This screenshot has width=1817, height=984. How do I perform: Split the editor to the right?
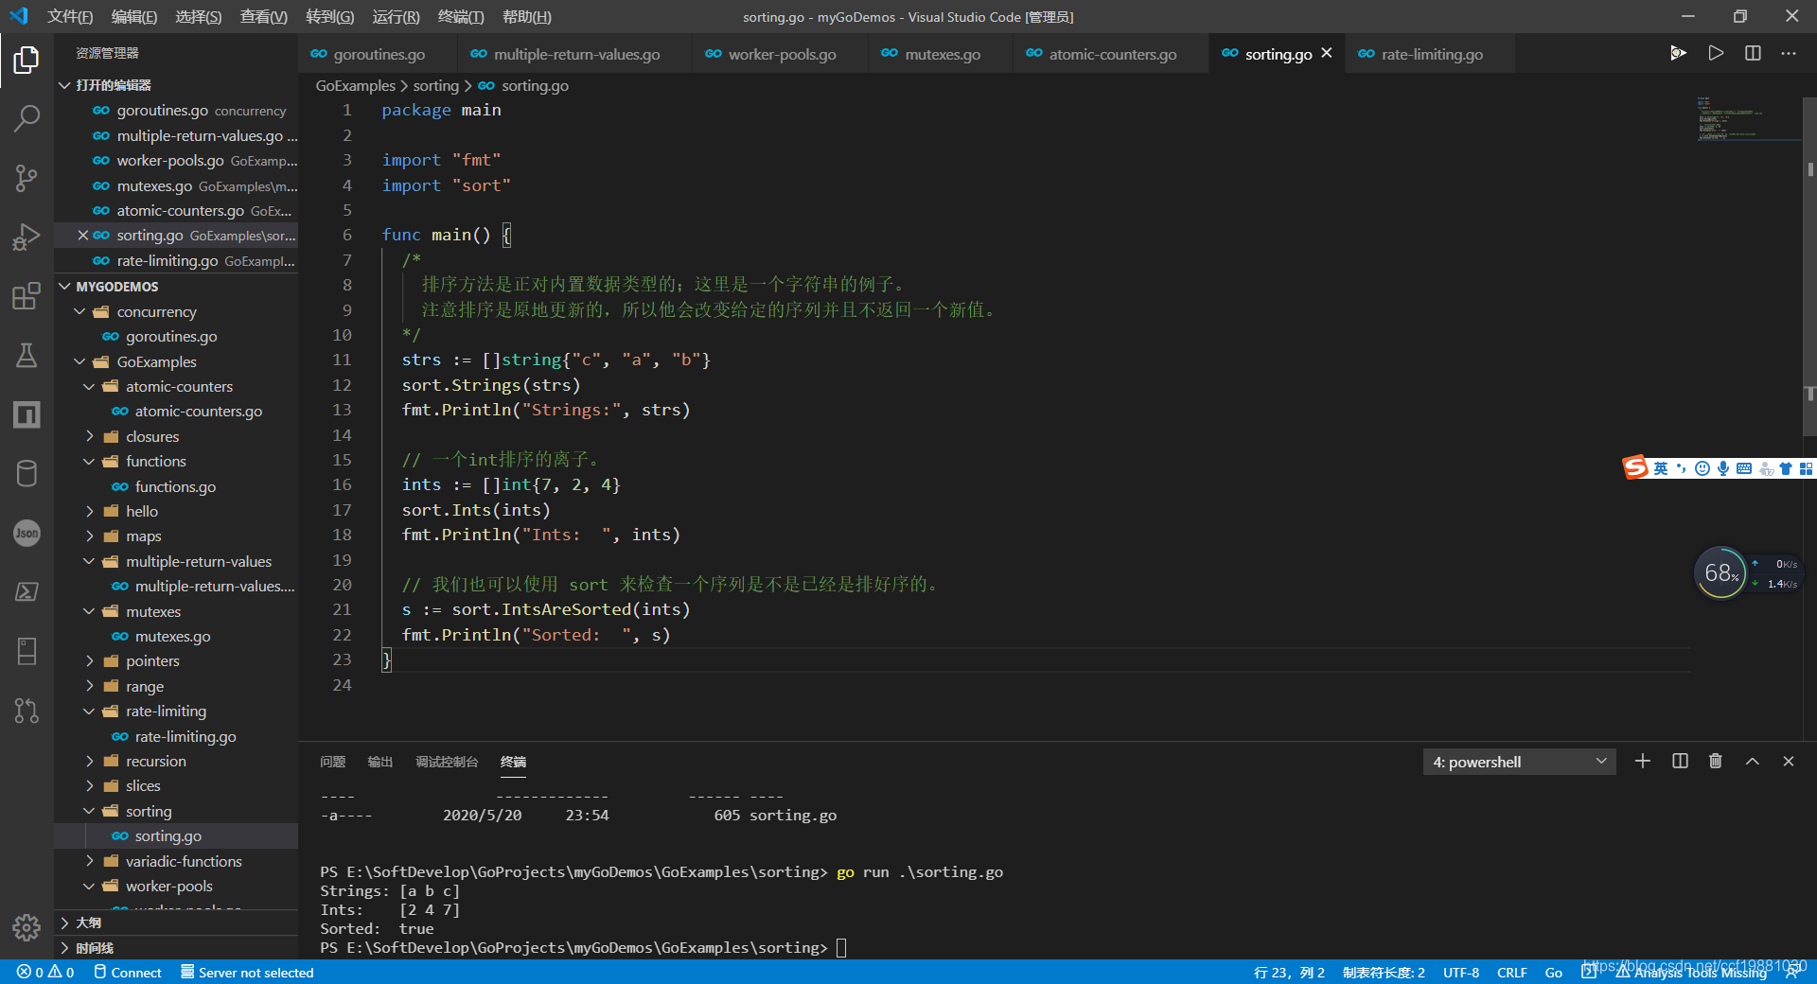tap(1753, 53)
